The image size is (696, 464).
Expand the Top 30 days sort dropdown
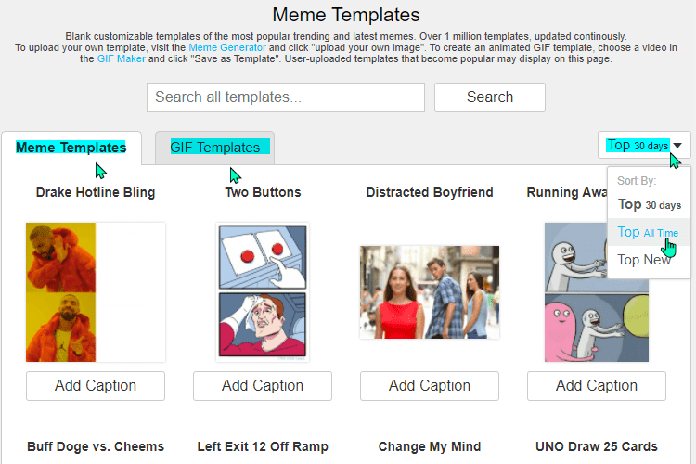click(x=644, y=145)
